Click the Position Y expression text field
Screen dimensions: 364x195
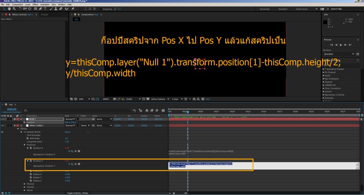coord(263,165)
